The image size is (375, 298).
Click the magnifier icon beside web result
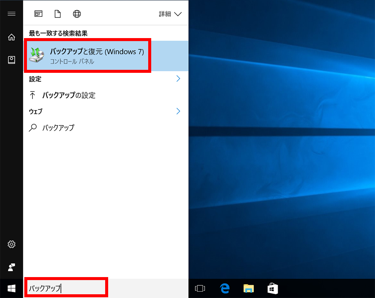pyautogui.click(x=33, y=128)
